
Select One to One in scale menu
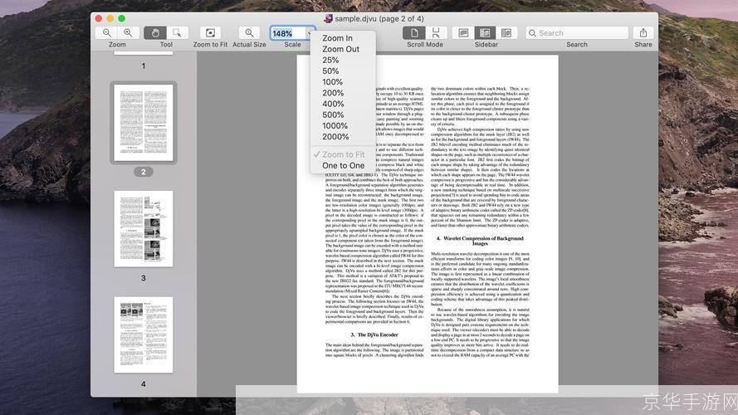point(343,166)
